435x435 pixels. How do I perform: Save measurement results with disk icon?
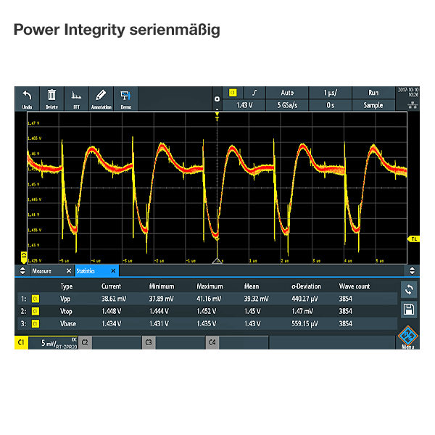409,310
